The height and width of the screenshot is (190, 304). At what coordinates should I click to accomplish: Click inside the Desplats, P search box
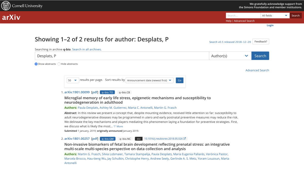click(x=122, y=56)
